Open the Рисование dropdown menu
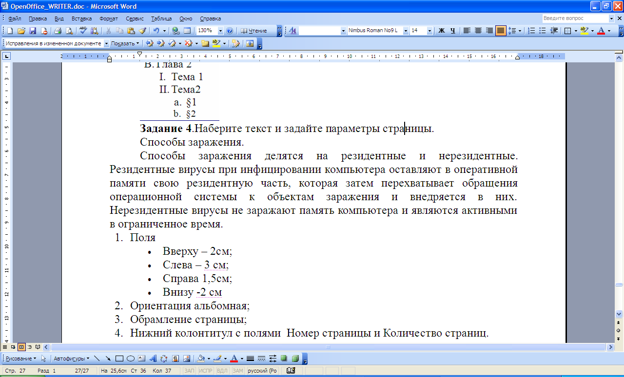Viewport: 624px width, 377px height. [21, 358]
